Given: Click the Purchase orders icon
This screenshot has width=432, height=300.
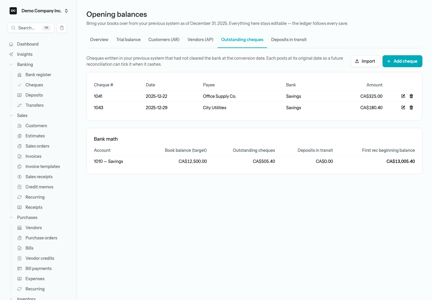Looking at the screenshot, I should click(x=19, y=238).
